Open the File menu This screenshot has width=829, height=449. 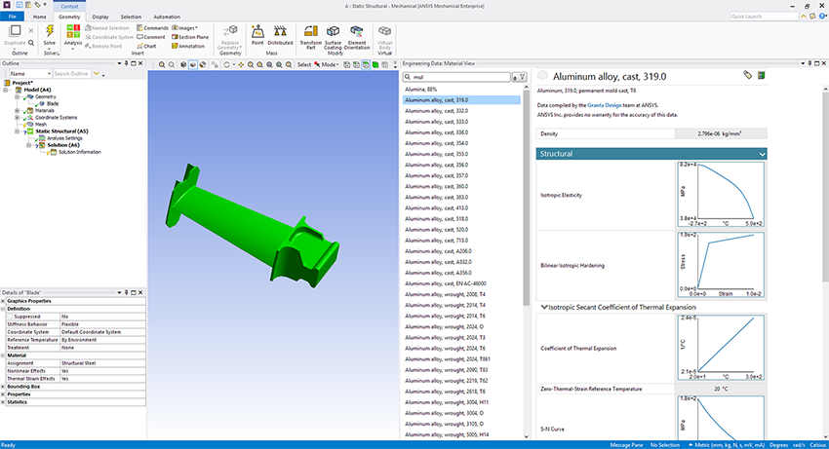point(12,17)
